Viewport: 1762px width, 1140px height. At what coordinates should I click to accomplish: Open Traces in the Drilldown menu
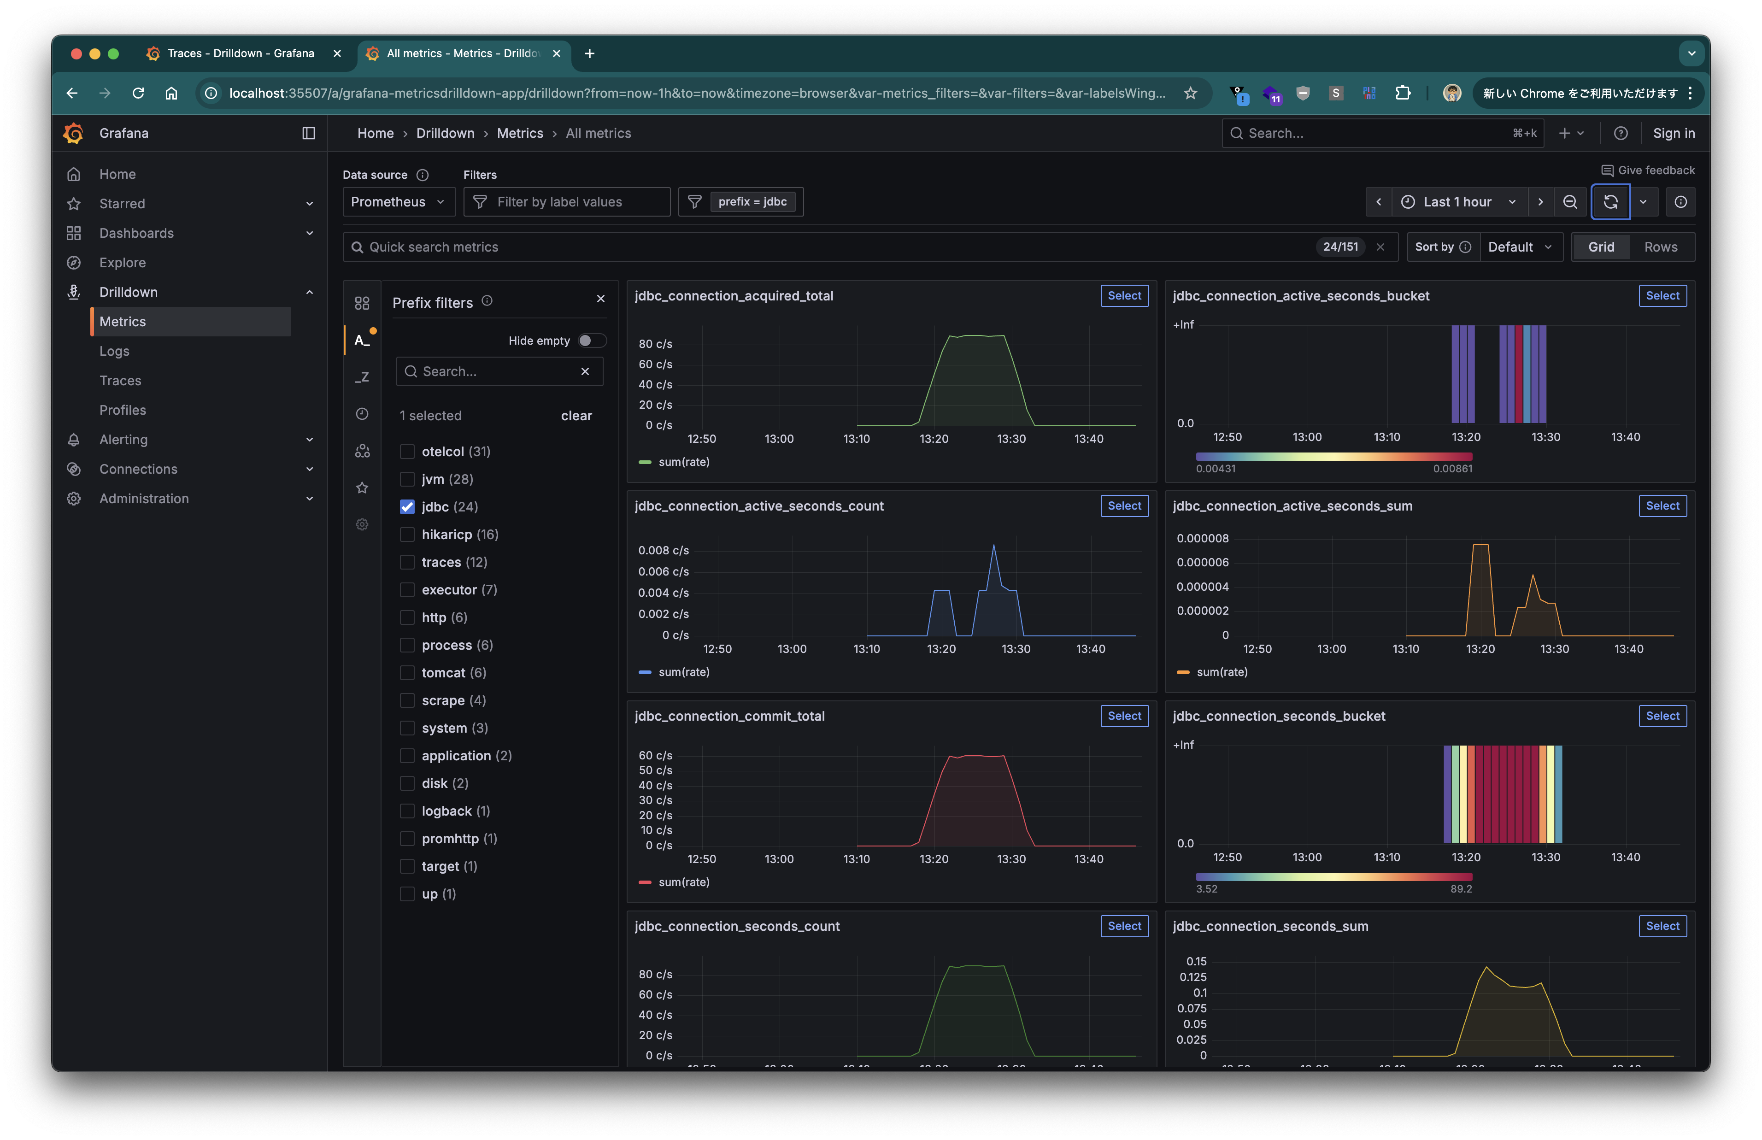120,381
